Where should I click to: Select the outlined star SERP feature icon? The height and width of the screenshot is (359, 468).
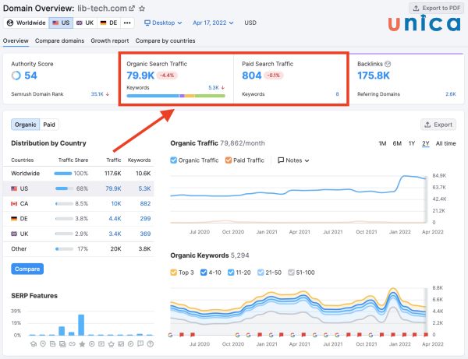111,344
